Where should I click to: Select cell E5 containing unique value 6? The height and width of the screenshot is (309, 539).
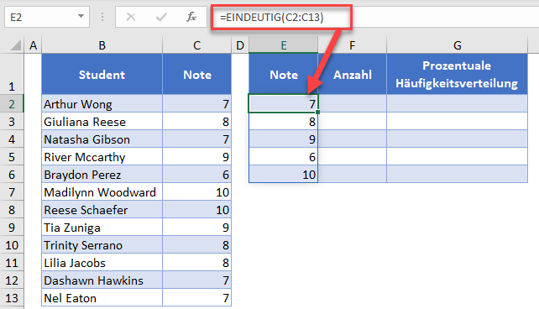pyautogui.click(x=283, y=157)
